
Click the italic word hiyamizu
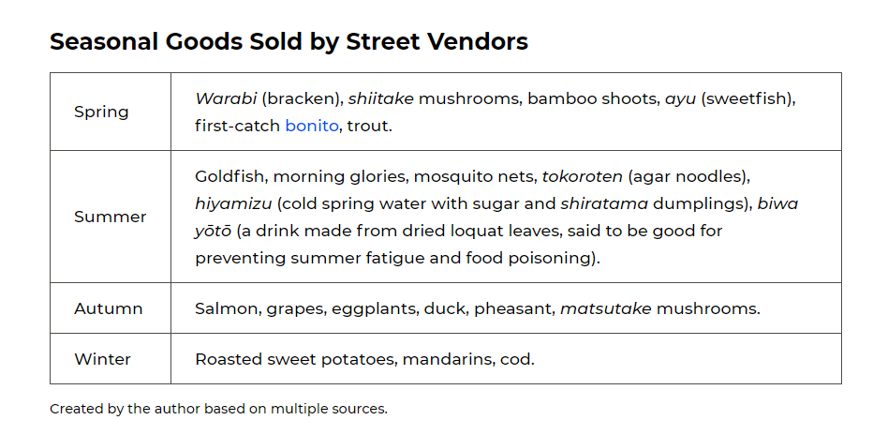click(233, 203)
